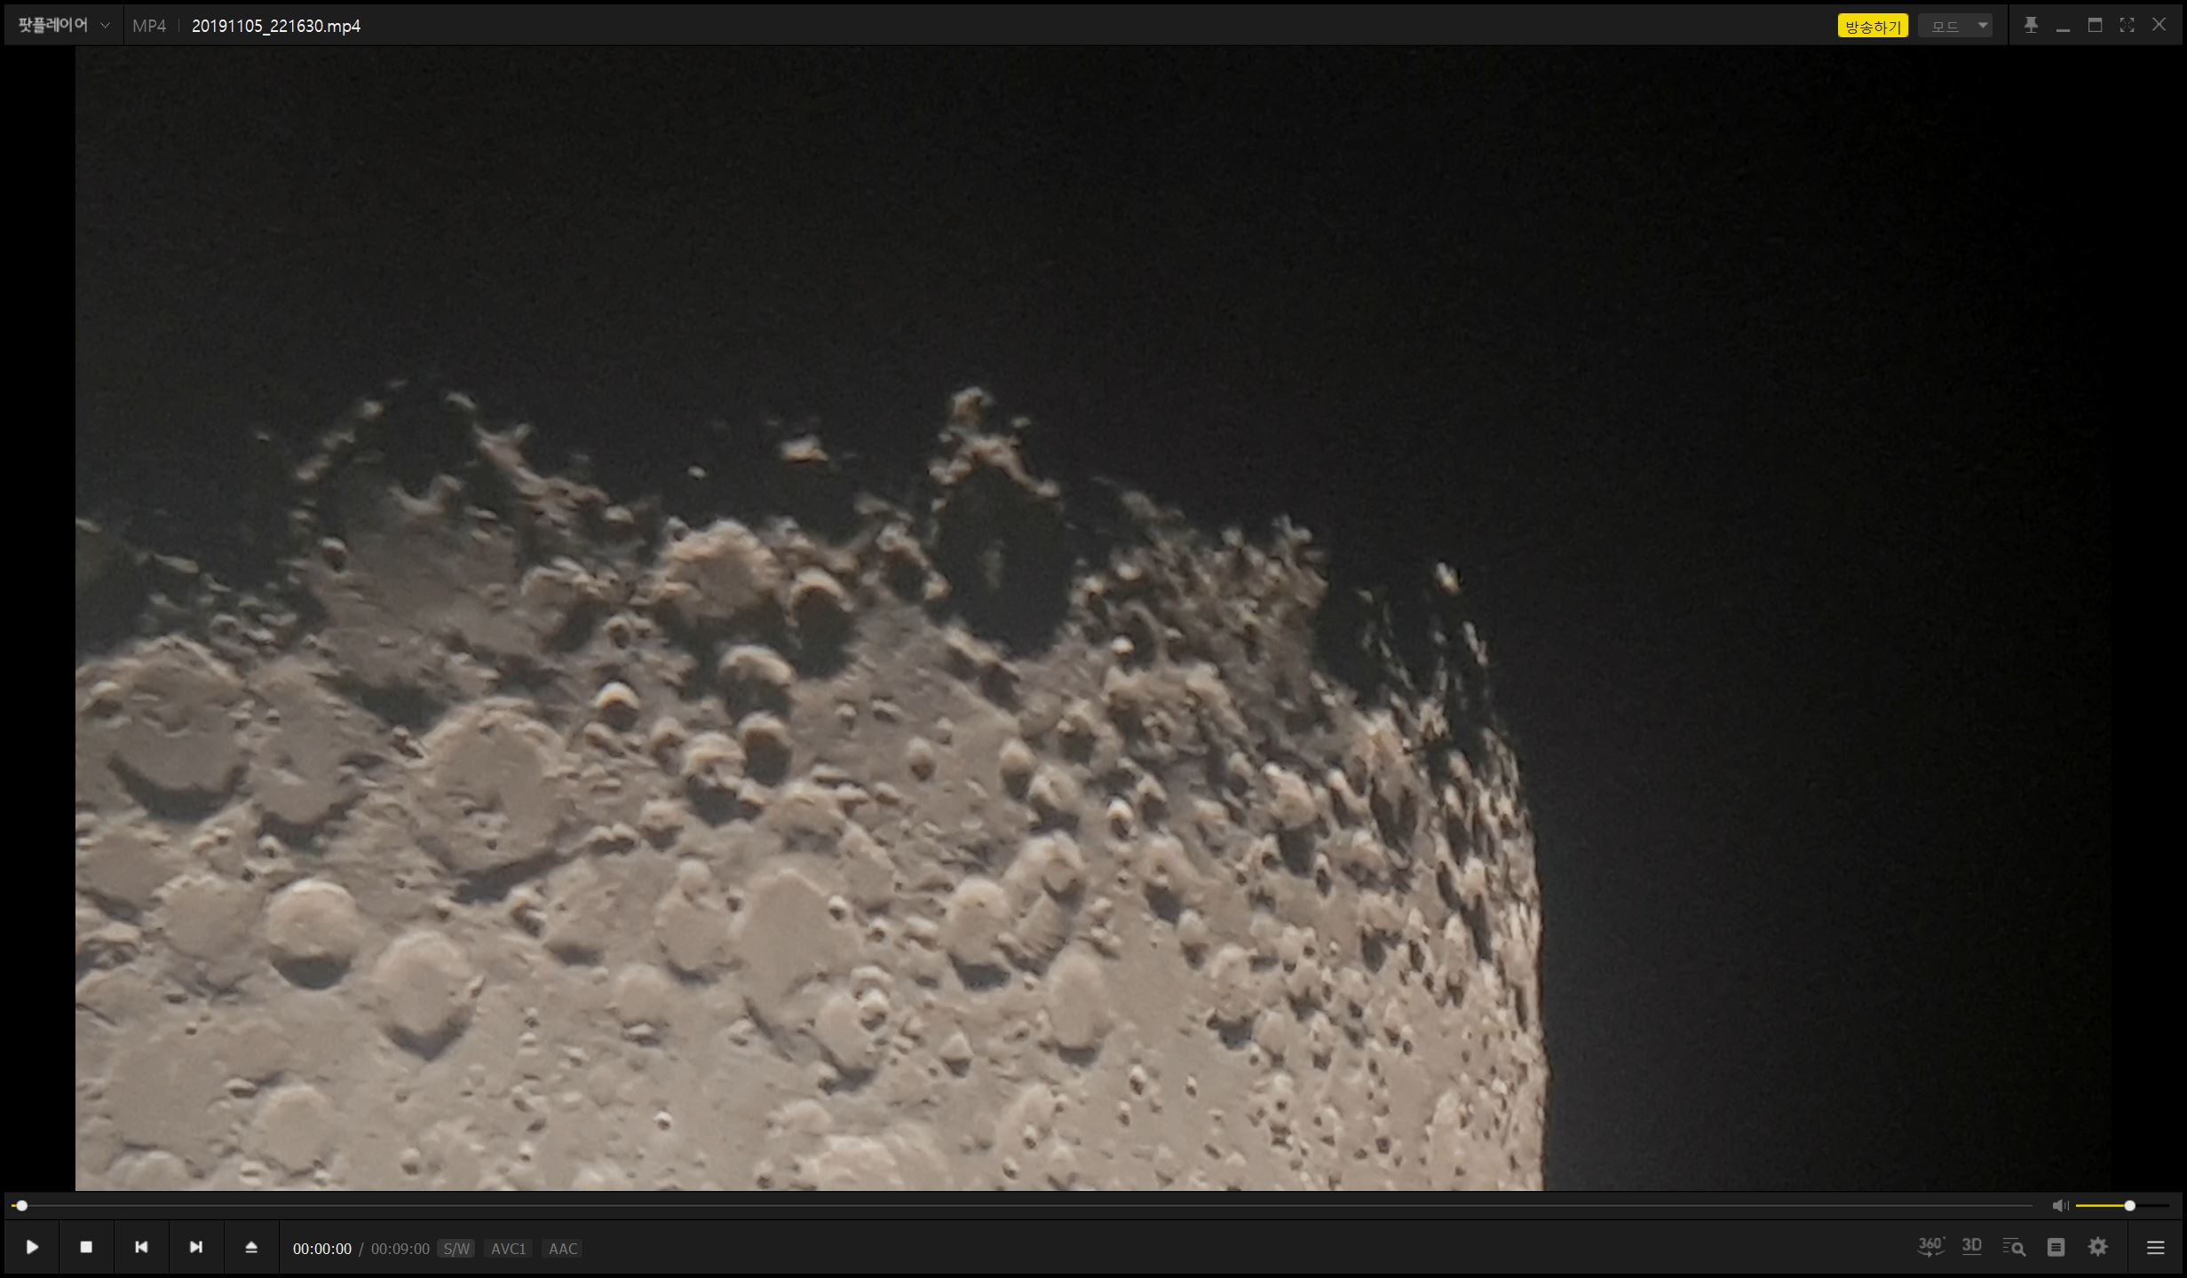The image size is (2187, 1278).
Task: Jump to previous file
Action: pos(141,1247)
